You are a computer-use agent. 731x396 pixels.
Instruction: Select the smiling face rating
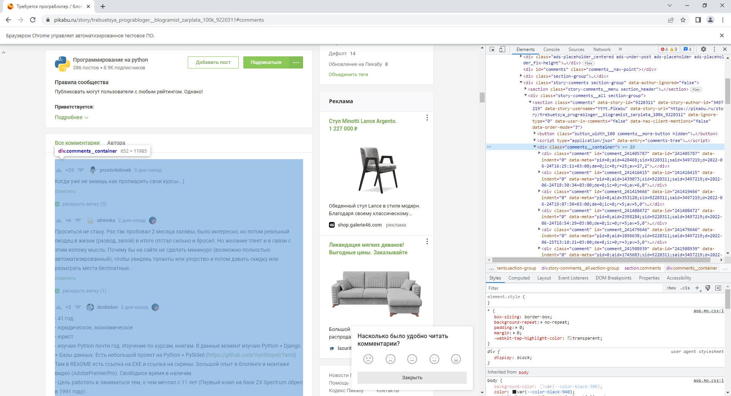(434, 359)
